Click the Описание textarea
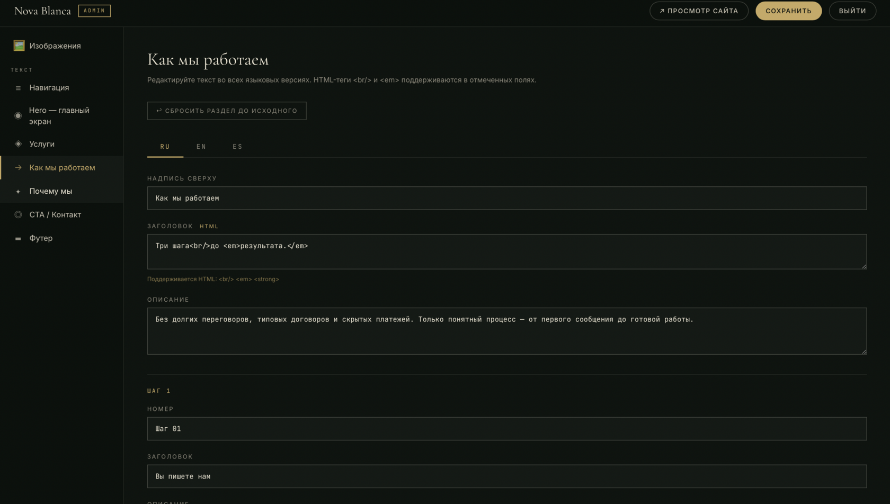The image size is (890, 504). click(506, 331)
